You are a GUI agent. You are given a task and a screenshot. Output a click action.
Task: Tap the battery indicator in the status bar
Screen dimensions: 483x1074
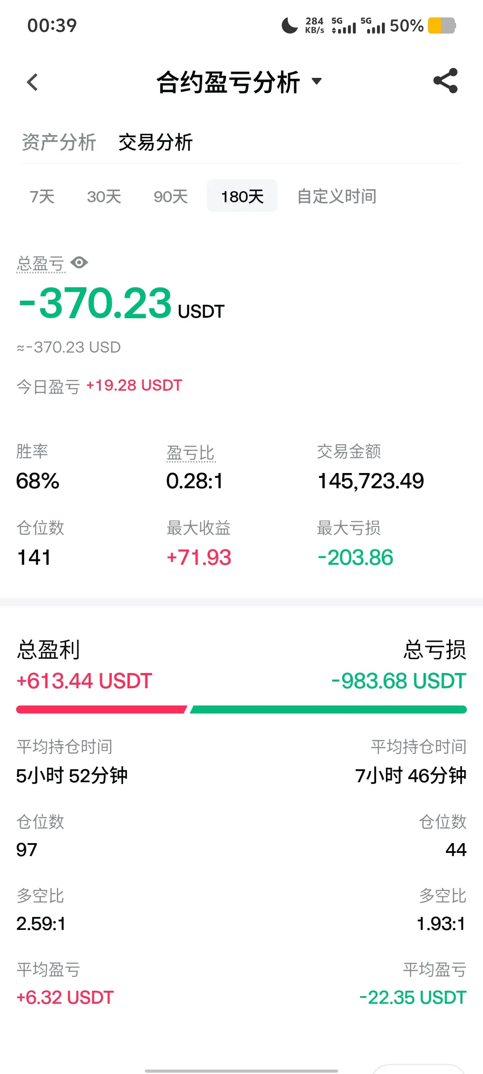tap(442, 26)
